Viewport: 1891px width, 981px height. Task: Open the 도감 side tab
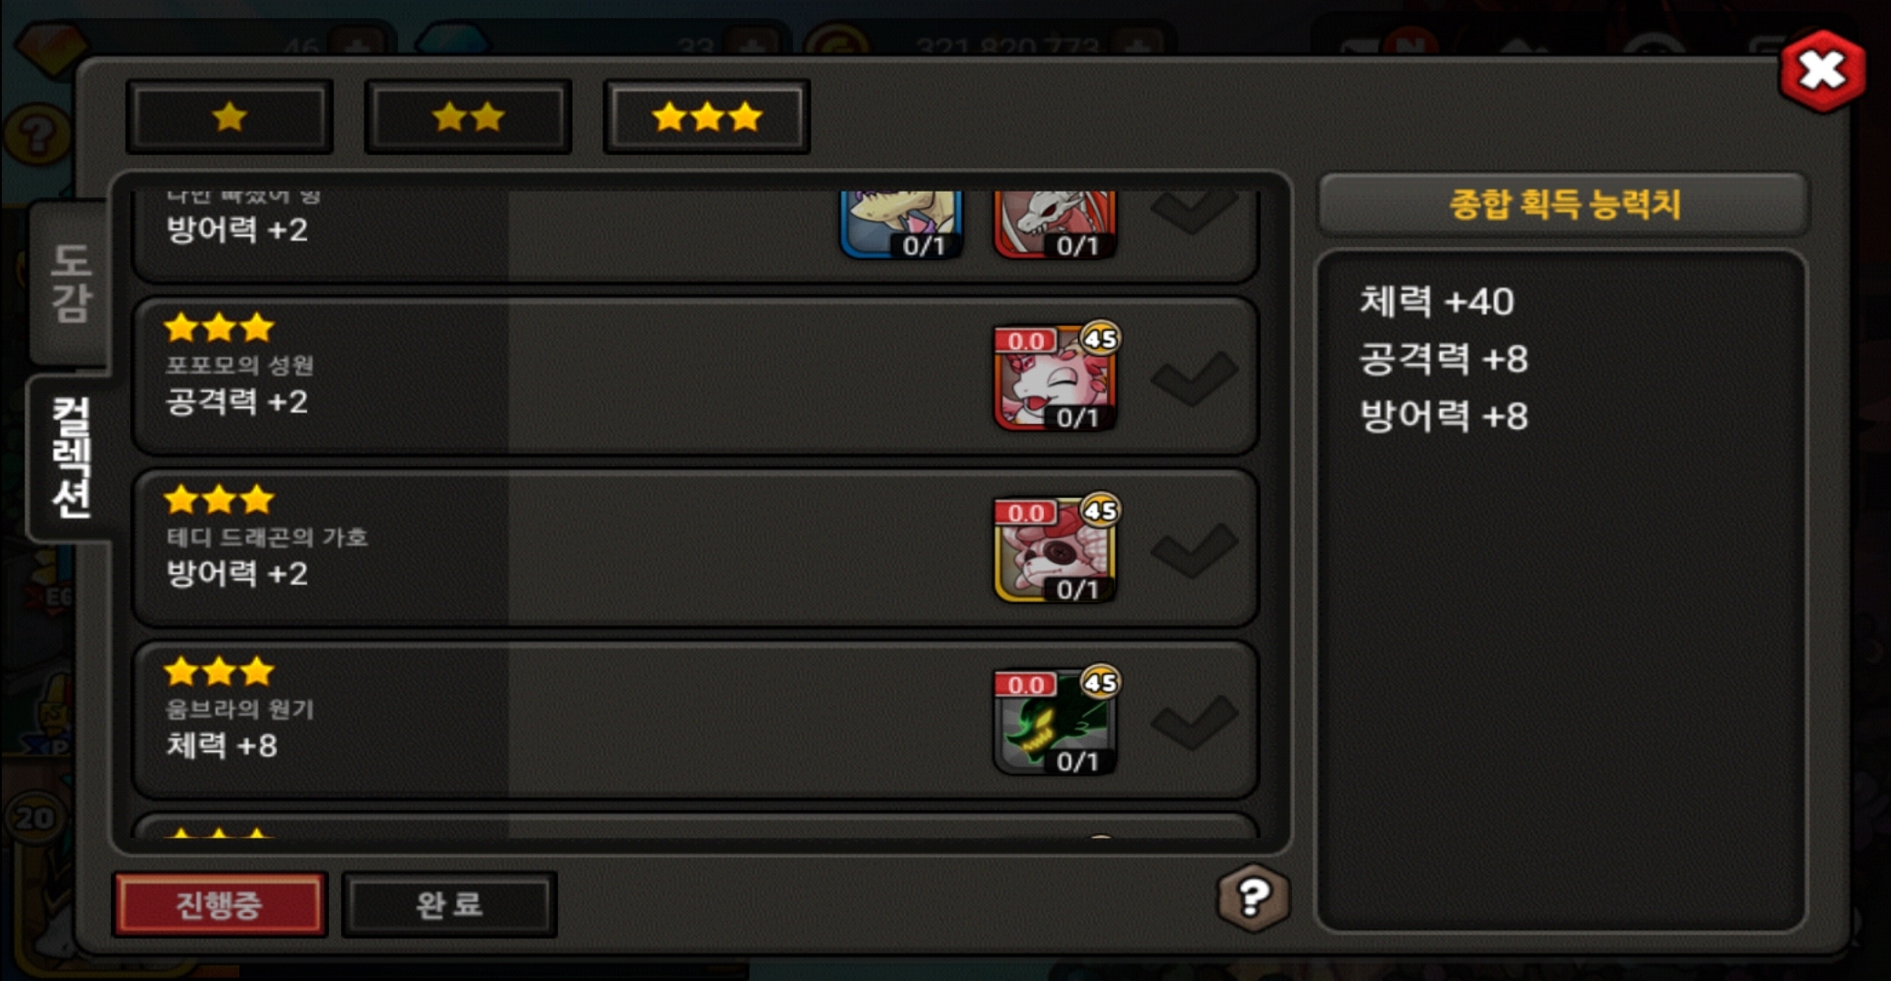(x=71, y=284)
